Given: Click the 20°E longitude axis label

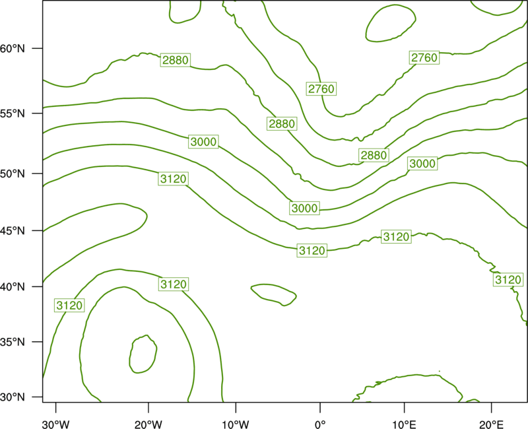Looking at the screenshot, I should pyautogui.click(x=491, y=424).
